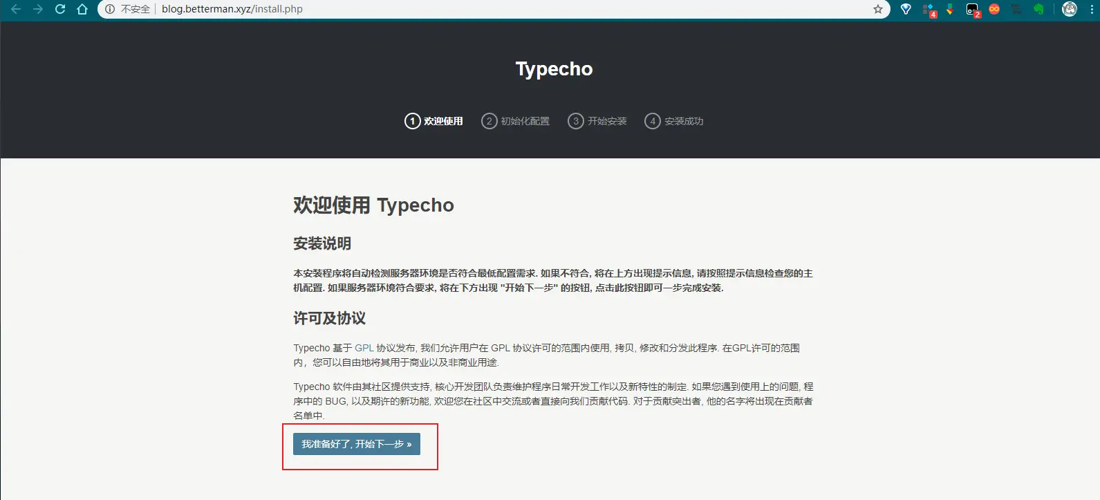This screenshot has width=1100, height=500.
Task: Click the orange infinity extension icon
Action: [994, 9]
